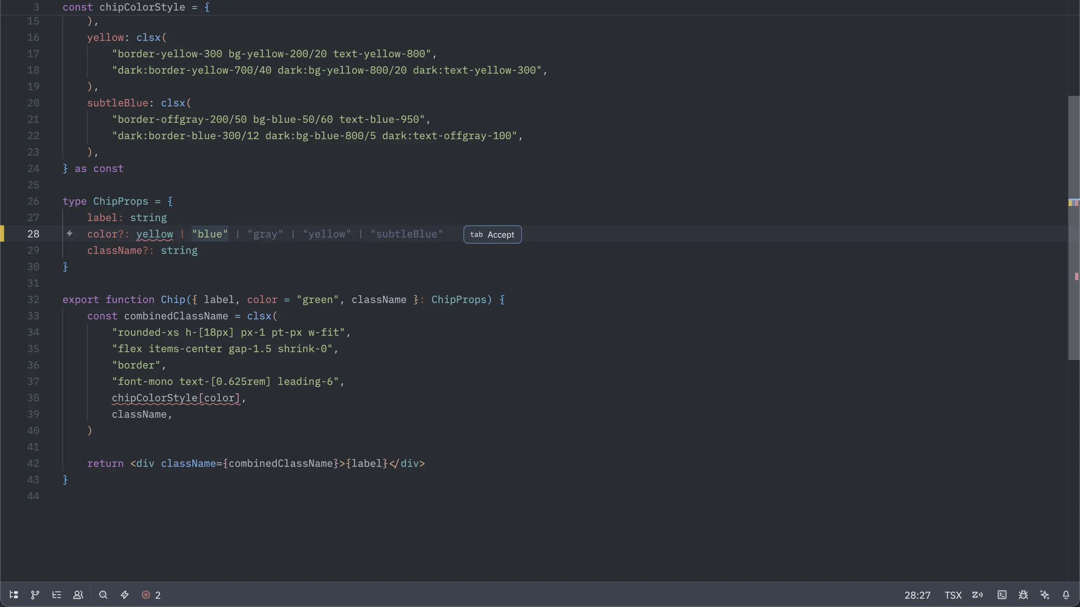Open diagnostics showing 2 errors
This screenshot has height=607, width=1080.
point(151,595)
